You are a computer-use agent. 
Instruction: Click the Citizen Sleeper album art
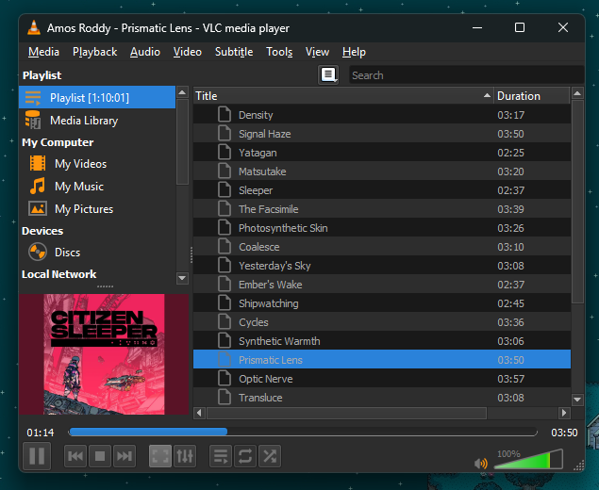pyautogui.click(x=104, y=354)
